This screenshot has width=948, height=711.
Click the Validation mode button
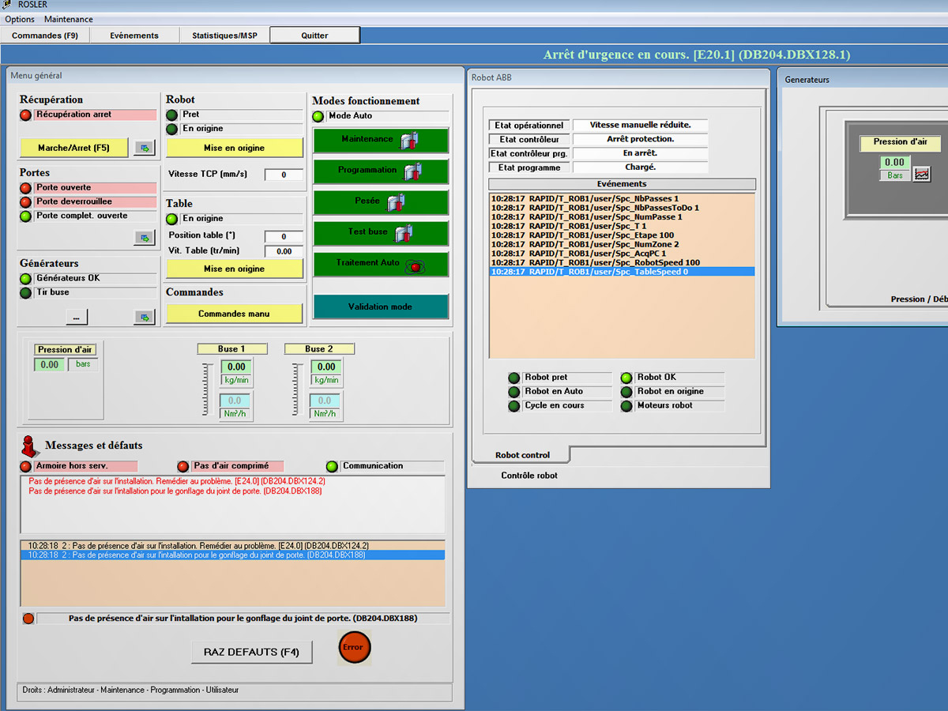pos(381,307)
